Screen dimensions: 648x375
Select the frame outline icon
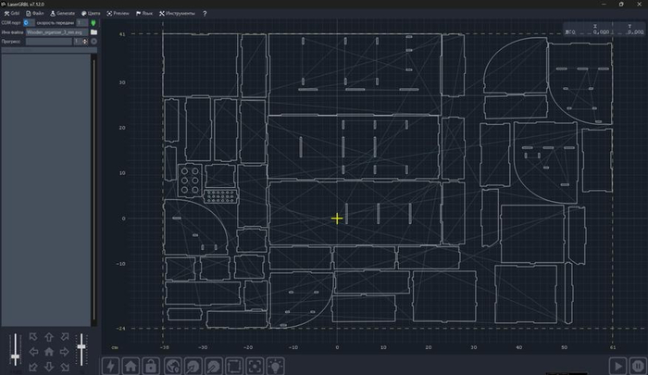[234, 366]
